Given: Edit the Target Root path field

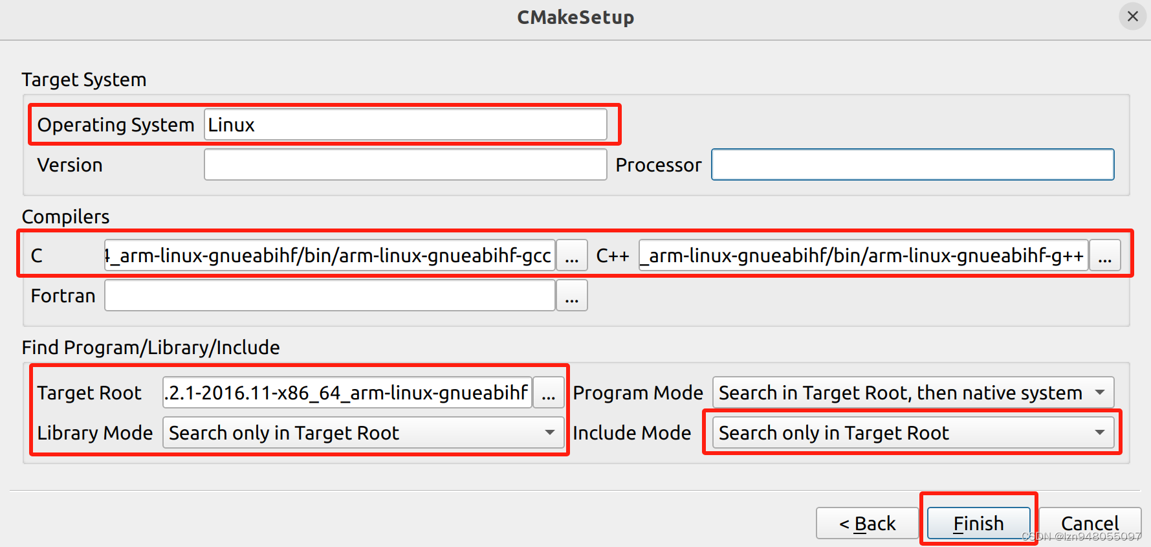Looking at the screenshot, I should 347,392.
